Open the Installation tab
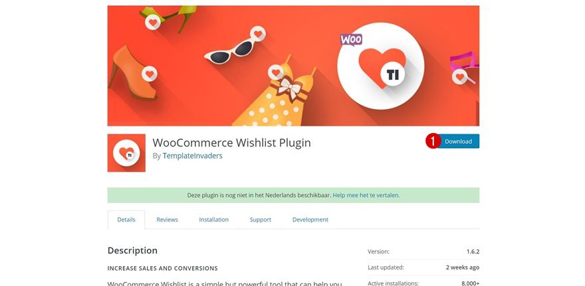The width and height of the screenshot is (585, 286). click(x=214, y=219)
